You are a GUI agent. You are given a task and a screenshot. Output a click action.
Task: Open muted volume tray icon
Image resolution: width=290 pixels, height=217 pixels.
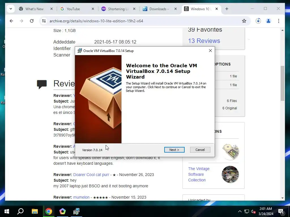[253, 211]
